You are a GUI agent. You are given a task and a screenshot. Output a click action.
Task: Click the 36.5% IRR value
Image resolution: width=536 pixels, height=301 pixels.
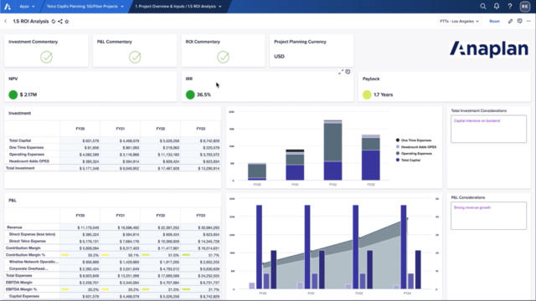[x=204, y=94]
